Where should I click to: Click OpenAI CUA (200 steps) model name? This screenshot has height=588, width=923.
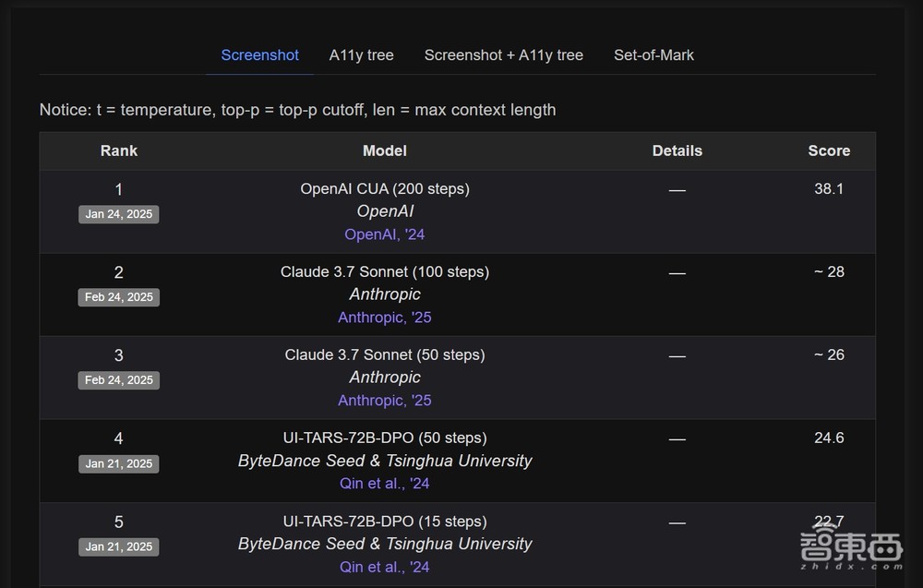(384, 188)
